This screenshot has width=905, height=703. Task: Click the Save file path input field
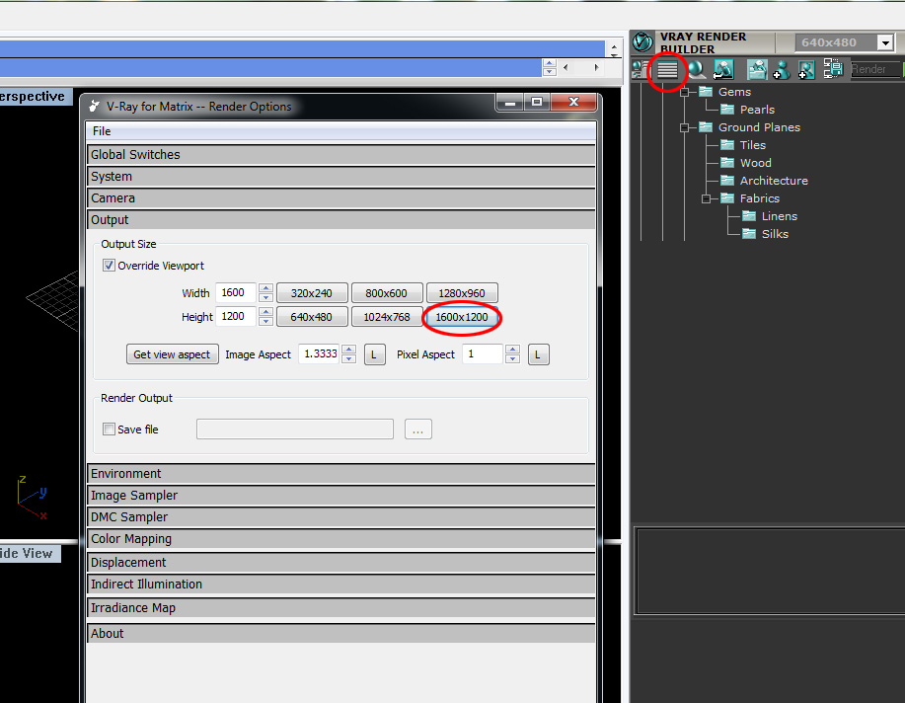(294, 430)
